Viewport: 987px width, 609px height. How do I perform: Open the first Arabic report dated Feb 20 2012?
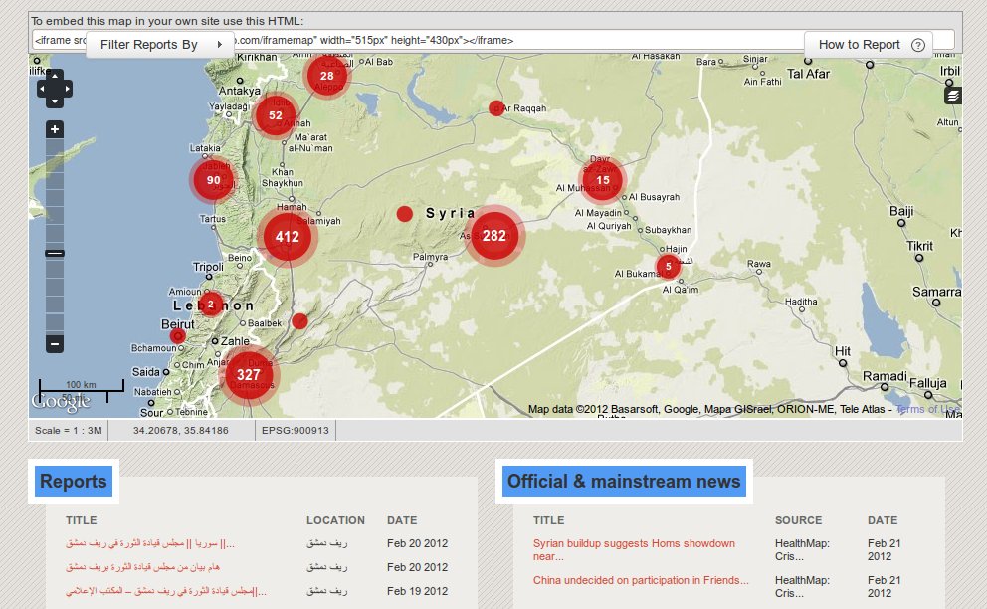tap(150, 543)
